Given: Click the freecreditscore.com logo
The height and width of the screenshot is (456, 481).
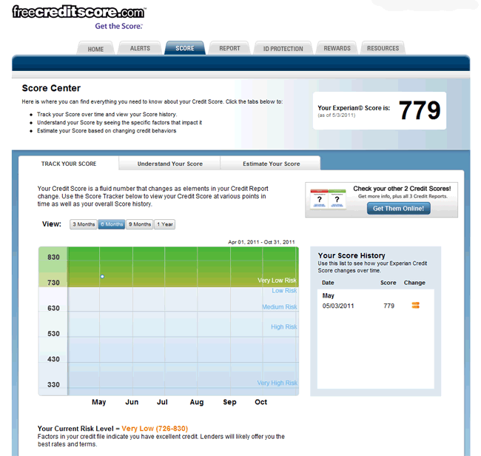Looking at the screenshot, I should [79, 12].
